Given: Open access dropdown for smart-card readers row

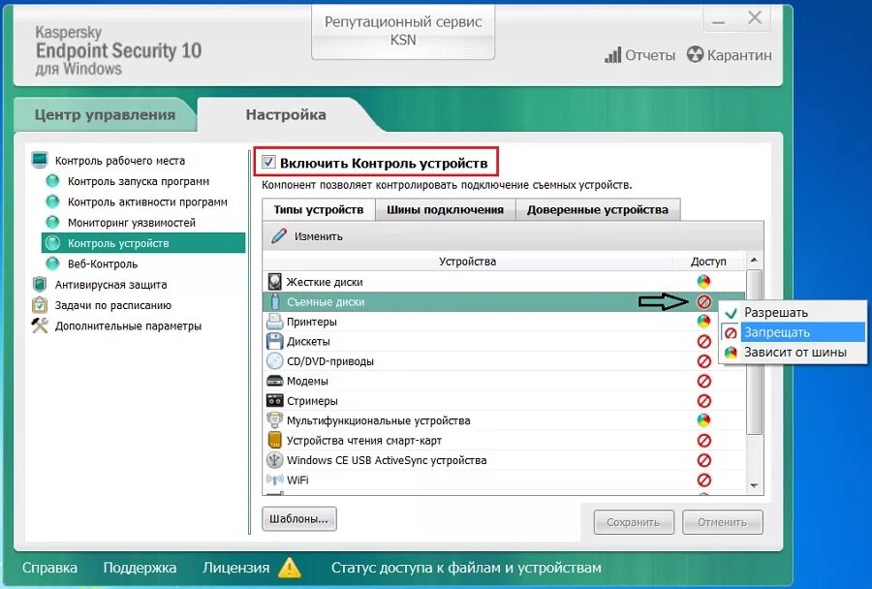Looking at the screenshot, I should [704, 441].
